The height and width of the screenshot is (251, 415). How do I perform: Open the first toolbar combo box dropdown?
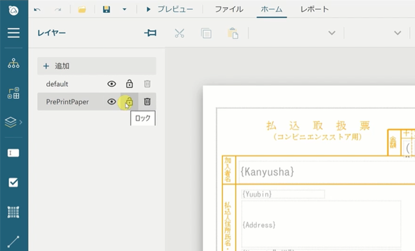332,33
